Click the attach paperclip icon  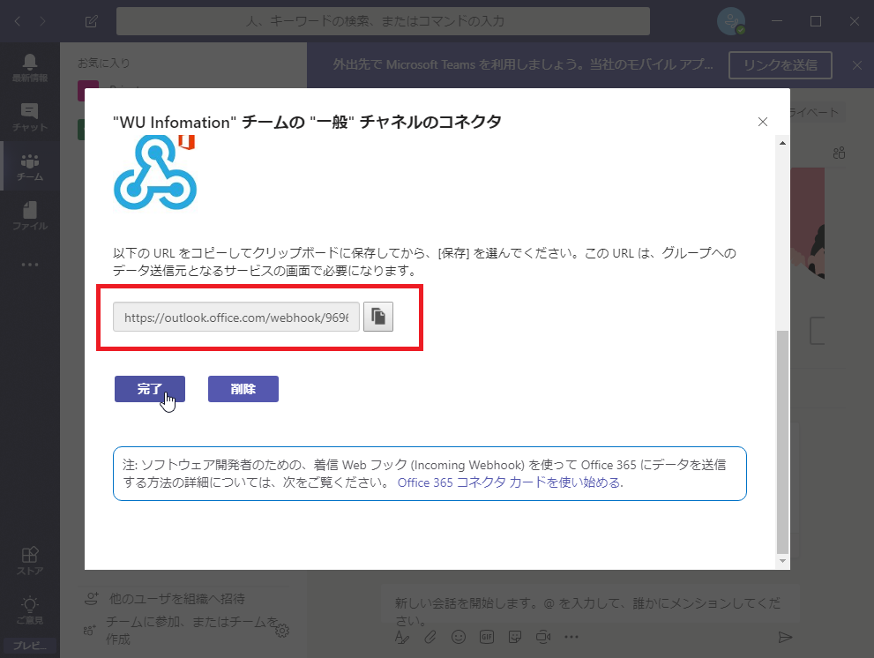[x=430, y=637]
